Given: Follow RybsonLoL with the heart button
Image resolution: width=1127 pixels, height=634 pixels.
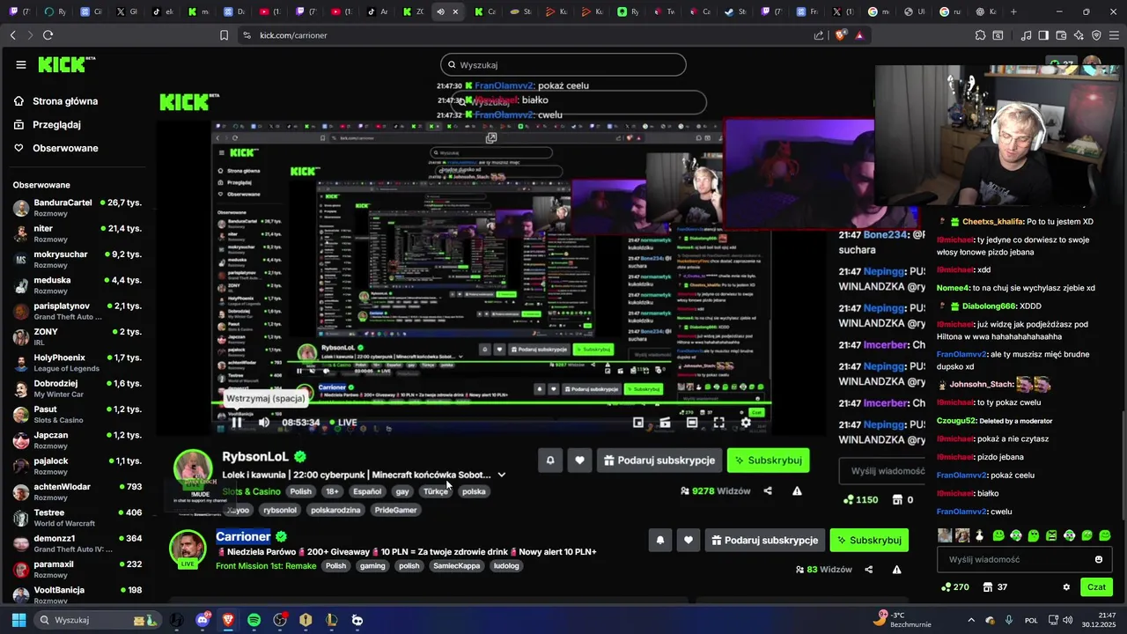Looking at the screenshot, I should pos(579,461).
